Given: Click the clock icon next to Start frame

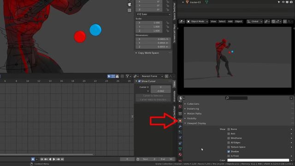Looking at the screenshot, I should (x=138, y=159).
